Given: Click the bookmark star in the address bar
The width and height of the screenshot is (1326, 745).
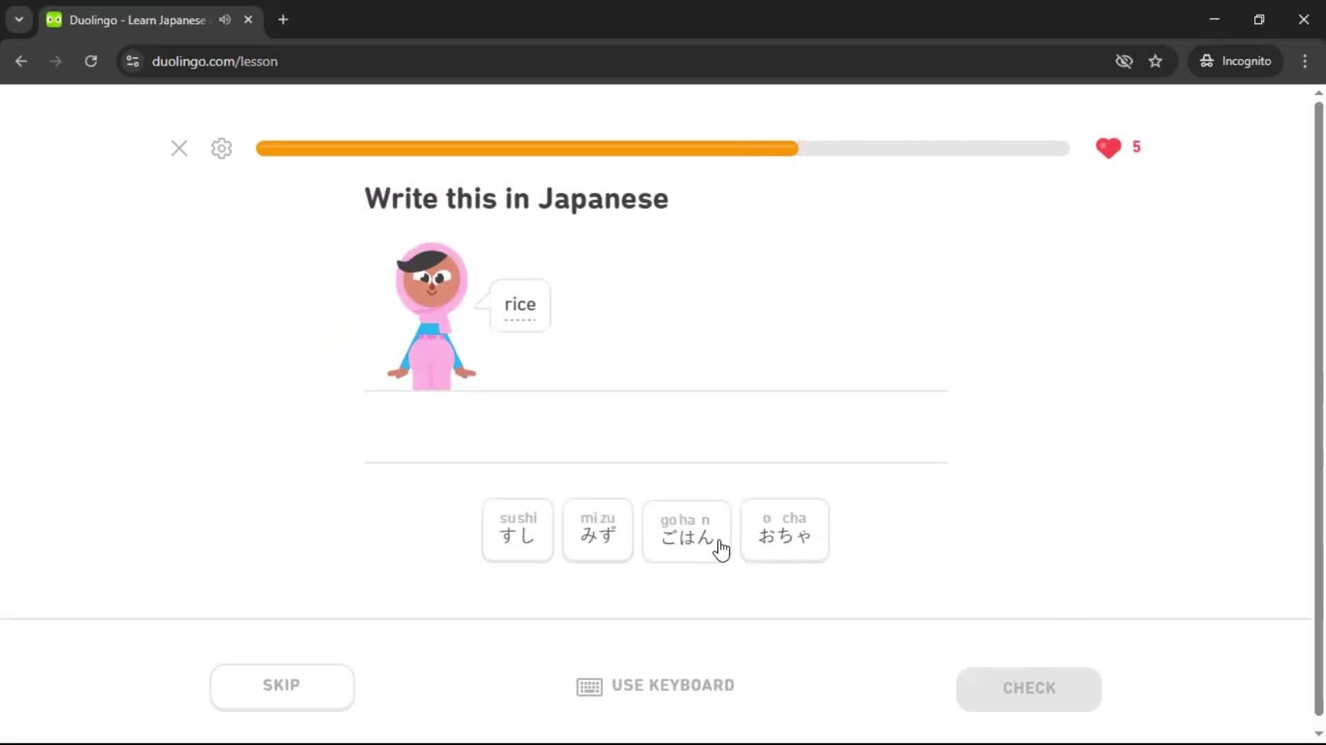Looking at the screenshot, I should (x=1155, y=61).
